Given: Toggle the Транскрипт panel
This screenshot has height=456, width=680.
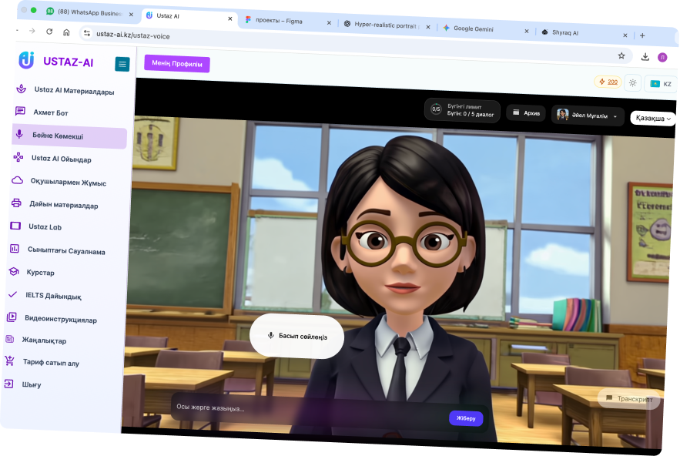Looking at the screenshot, I should pyautogui.click(x=628, y=399).
